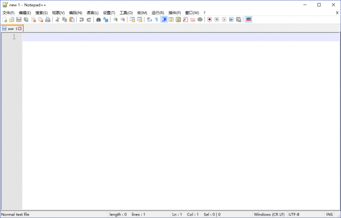Click the Open file folder icon

pyautogui.click(x=12, y=20)
